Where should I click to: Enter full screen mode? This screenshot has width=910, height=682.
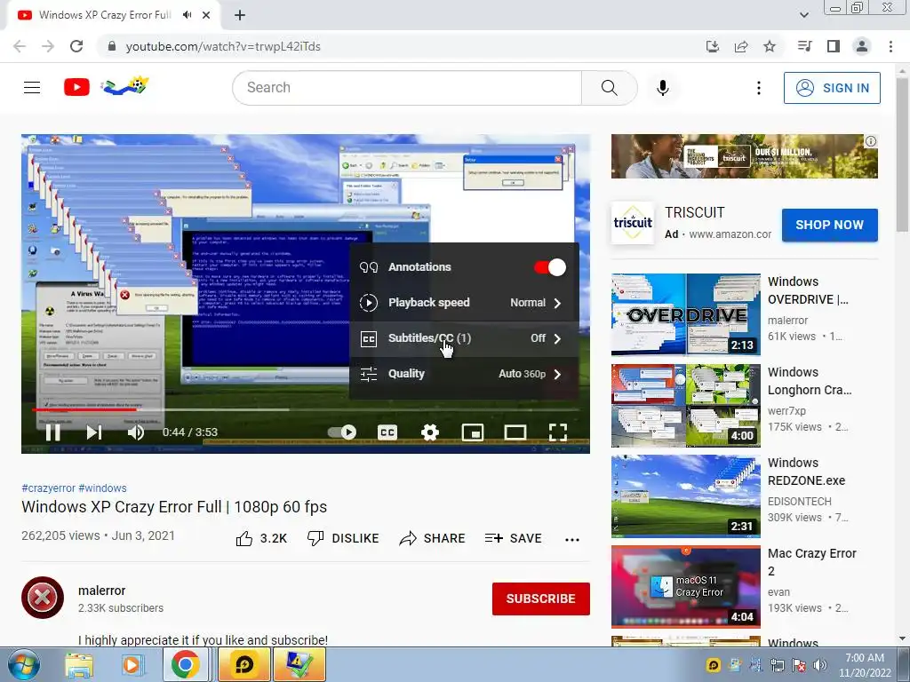(558, 432)
